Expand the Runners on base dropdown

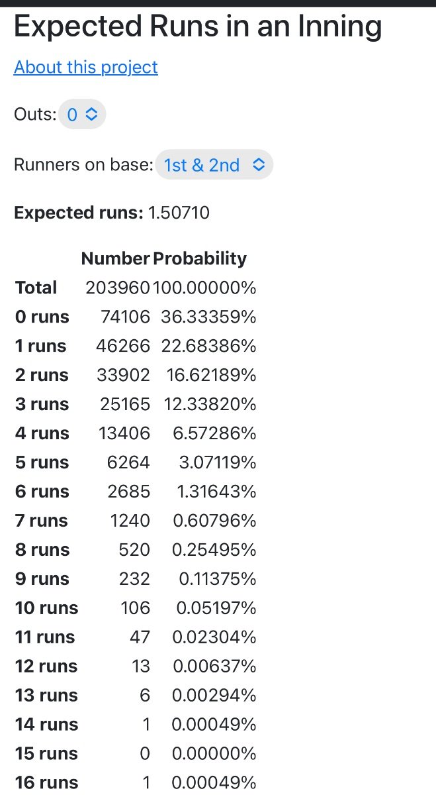214,164
